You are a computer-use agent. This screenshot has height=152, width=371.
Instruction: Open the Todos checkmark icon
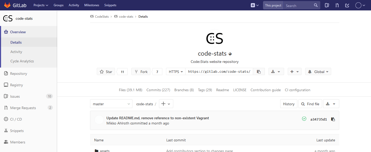click(347, 5)
